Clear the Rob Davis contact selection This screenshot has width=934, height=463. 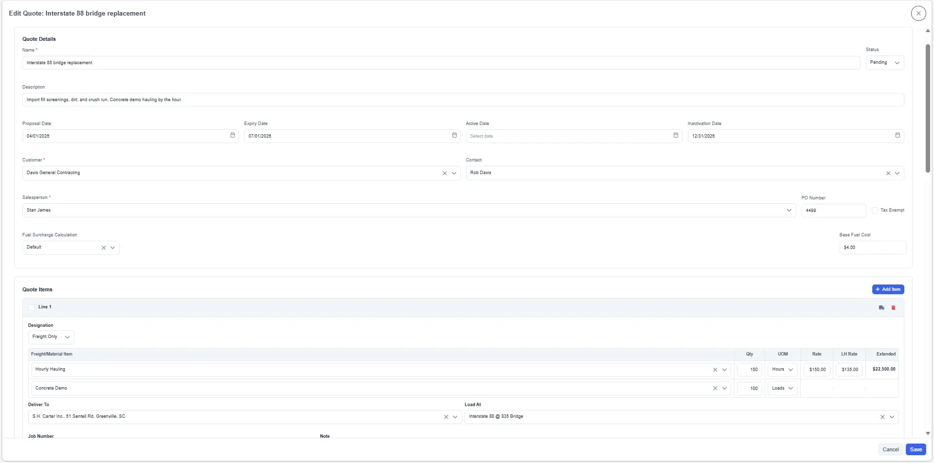point(888,174)
